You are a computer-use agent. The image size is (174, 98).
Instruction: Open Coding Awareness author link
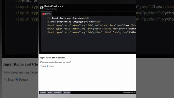pyautogui.click(x=51, y=9)
